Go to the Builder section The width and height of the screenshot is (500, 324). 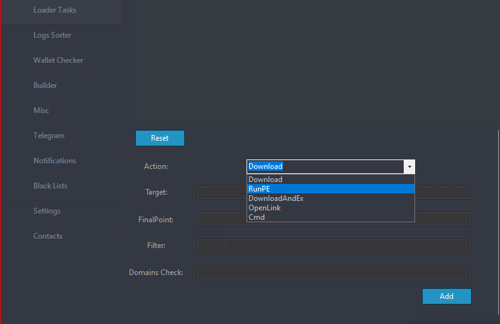coord(61,85)
